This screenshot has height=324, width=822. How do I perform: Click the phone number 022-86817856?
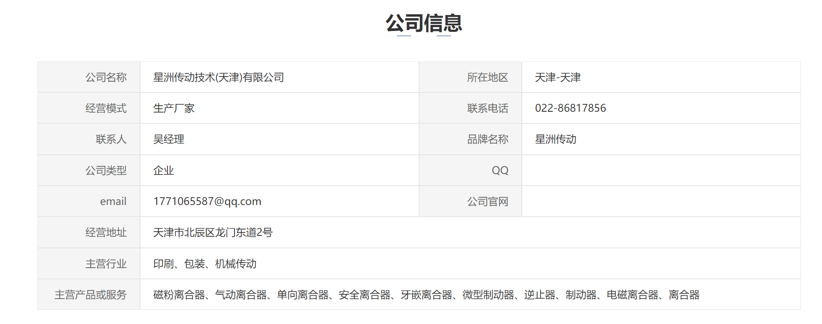point(570,108)
